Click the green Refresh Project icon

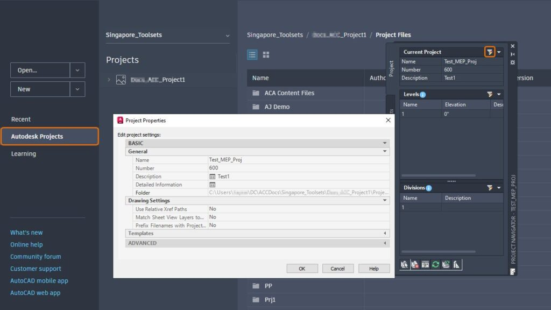pyautogui.click(x=435, y=265)
